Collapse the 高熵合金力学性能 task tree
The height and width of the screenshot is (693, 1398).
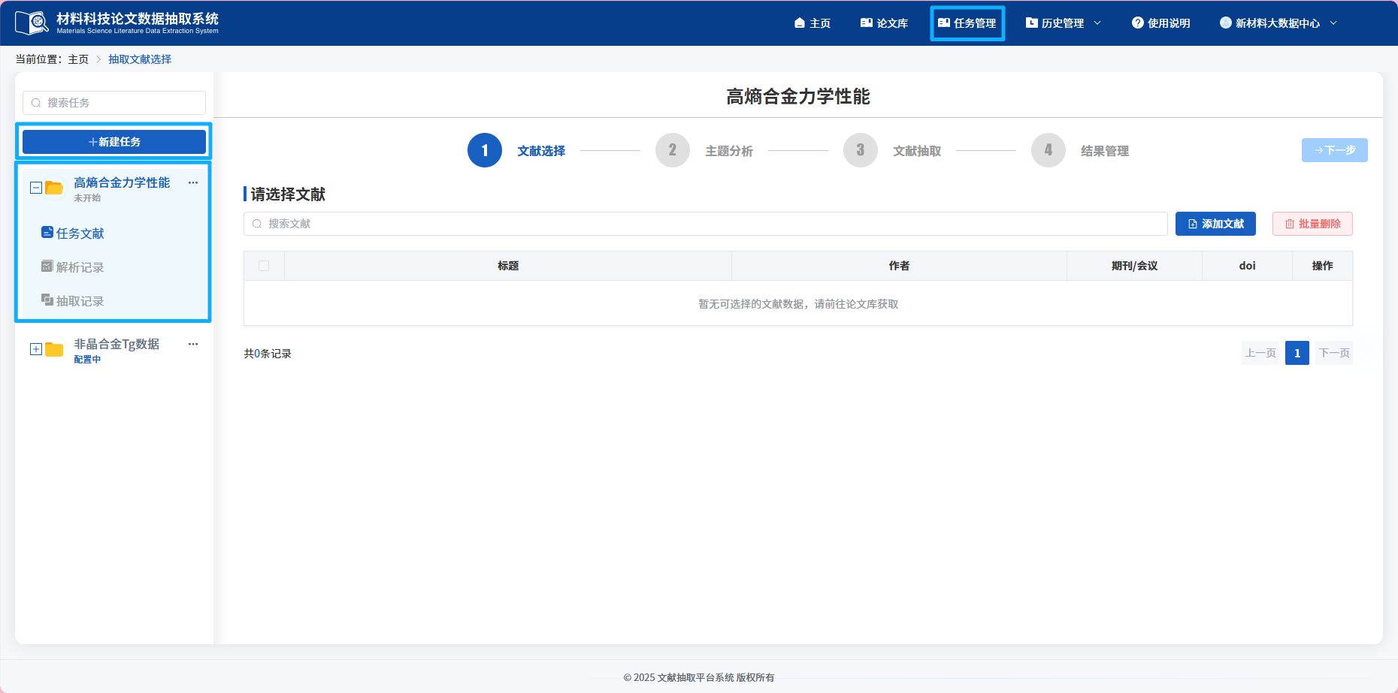click(x=35, y=187)
